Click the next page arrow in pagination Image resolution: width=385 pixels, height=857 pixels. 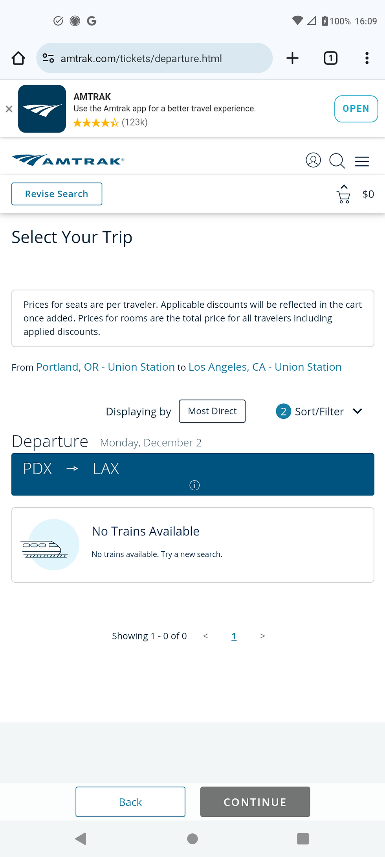click(262, 636)
